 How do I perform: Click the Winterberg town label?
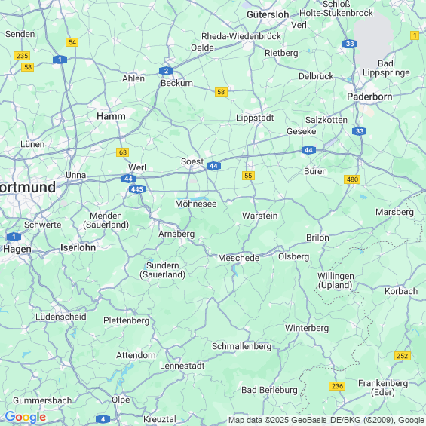(x=307, y=328)
